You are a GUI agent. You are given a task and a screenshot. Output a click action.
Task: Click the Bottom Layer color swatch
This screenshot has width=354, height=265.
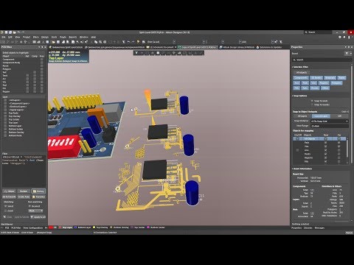pos(76,227)
